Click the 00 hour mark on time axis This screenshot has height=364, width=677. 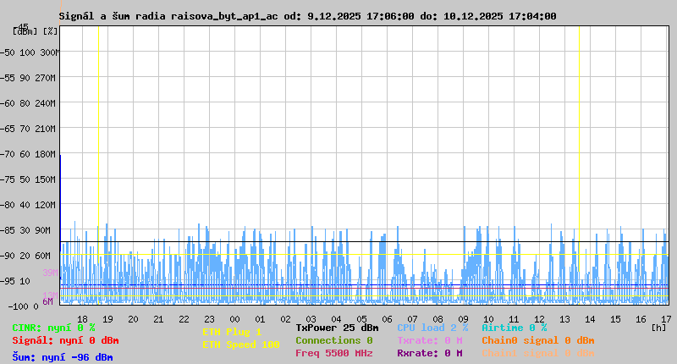point(234,319)
